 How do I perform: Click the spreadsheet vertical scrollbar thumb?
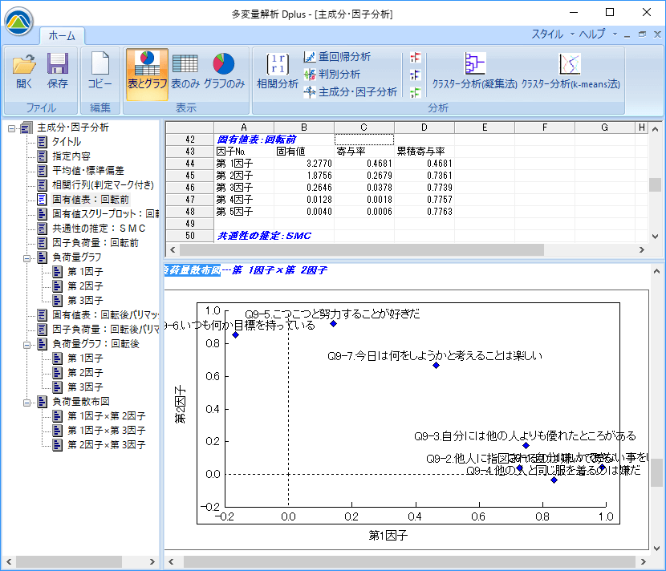pos(656,184)
